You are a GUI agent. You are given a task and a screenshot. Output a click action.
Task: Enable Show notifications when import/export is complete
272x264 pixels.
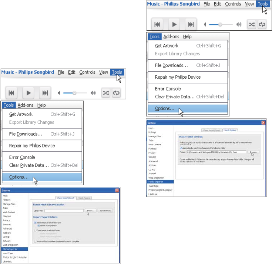[x=36, y=241]
